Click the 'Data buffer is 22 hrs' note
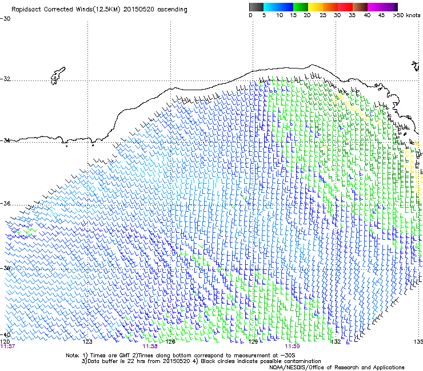 coord(201,361)
